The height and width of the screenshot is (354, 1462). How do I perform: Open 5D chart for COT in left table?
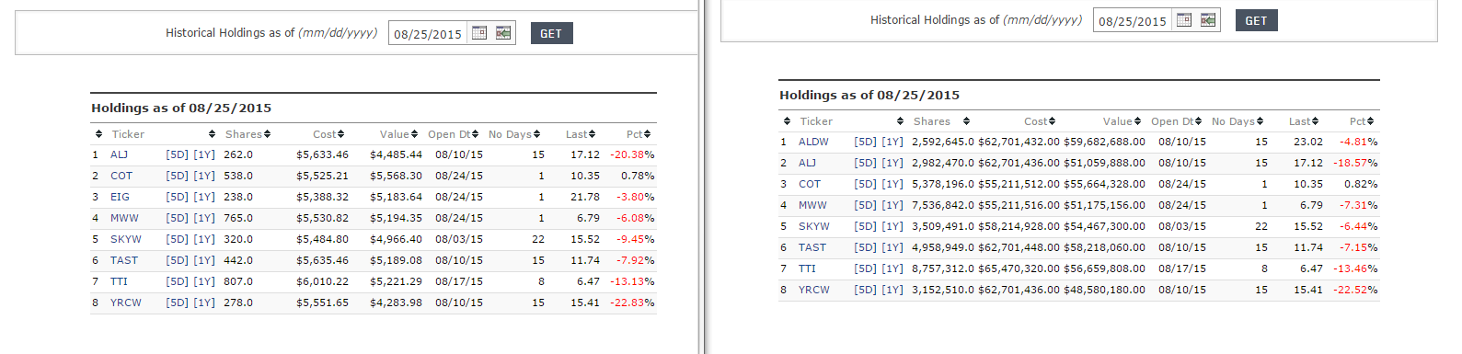(x=177, y=176)
